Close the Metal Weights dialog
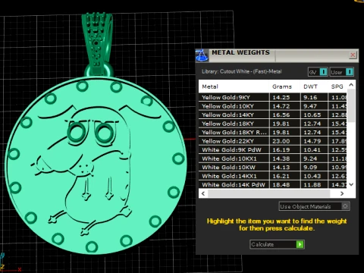The height and width of the screenshot is (273, 364). [x=353, y=55]
